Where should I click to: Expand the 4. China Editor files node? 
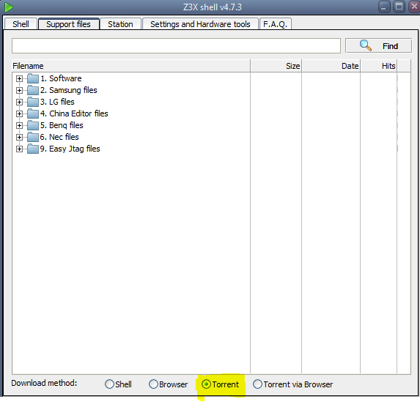tap(19, 113)
